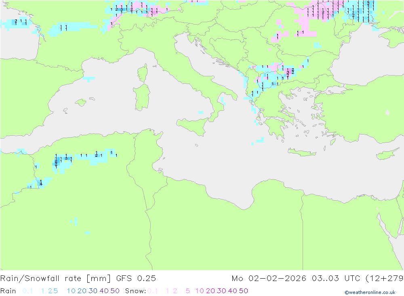Screen dimensions: 404x296
Task: Click the island of Crete on map
Action: (301, 152)
